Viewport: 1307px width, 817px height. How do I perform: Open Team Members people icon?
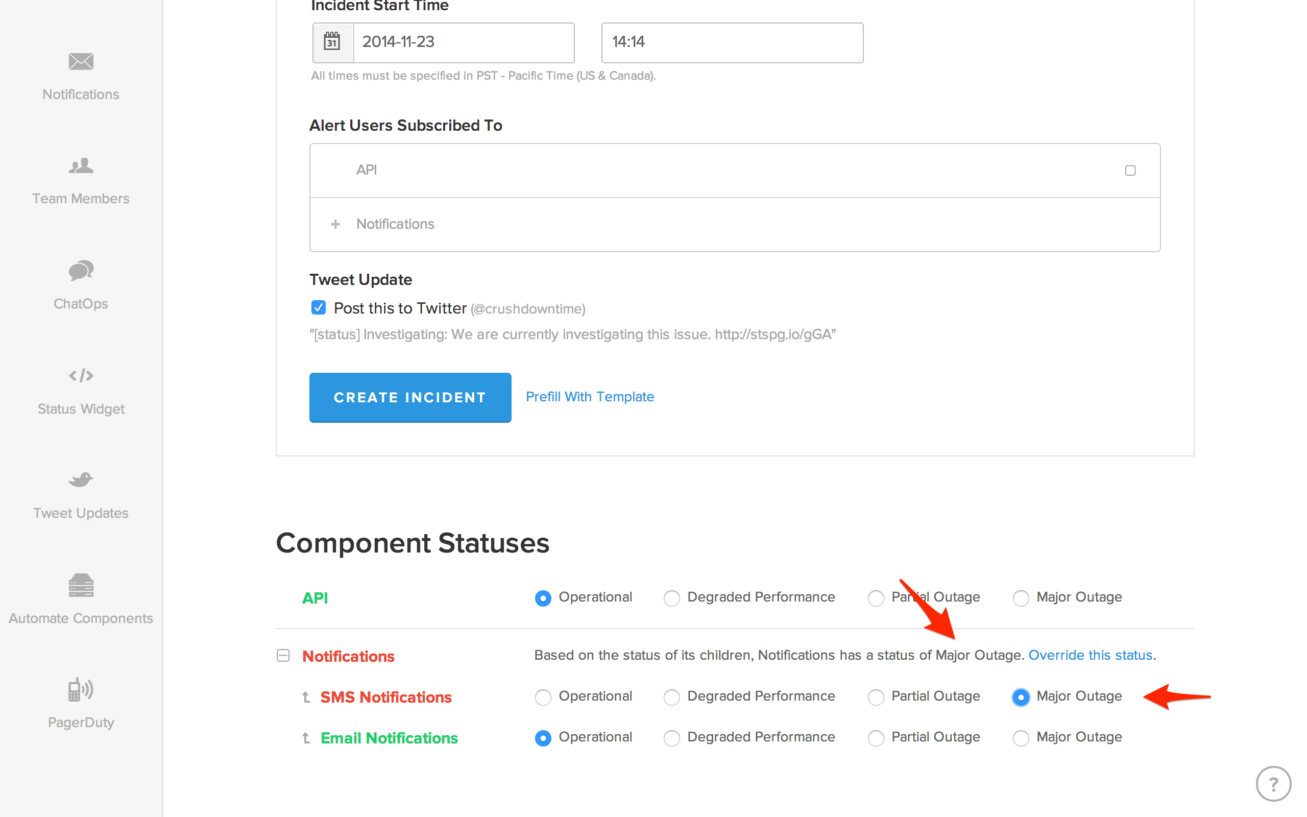point(81,166)
